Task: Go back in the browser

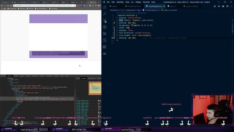Action: pos(2,5)
